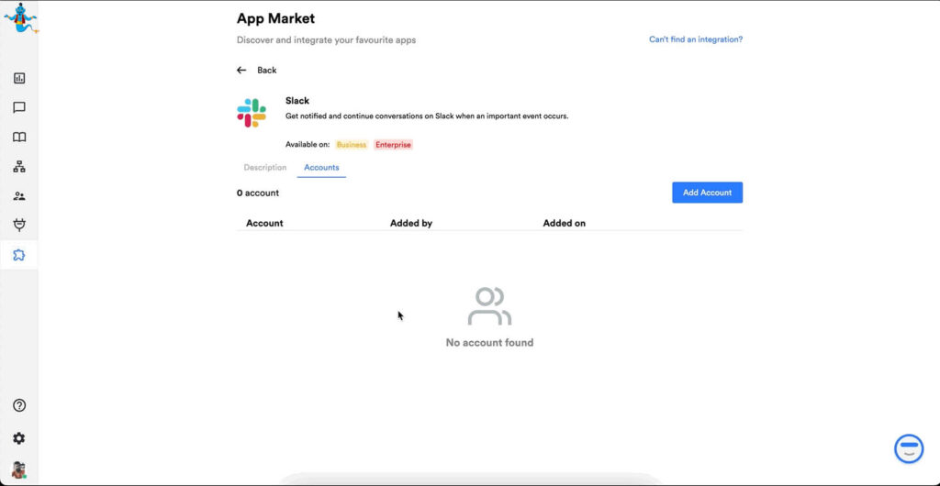Open the workflow hierarchy icon in sidebar
The width and height of the screenshot is (940, 486).
19,167
